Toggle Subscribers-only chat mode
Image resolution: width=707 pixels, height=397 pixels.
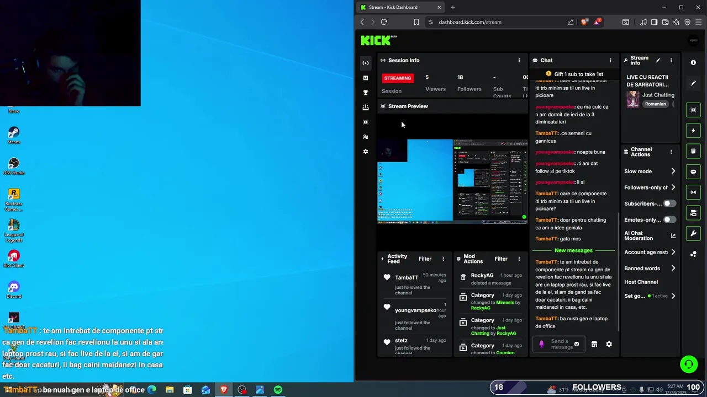tap(669, 203)
